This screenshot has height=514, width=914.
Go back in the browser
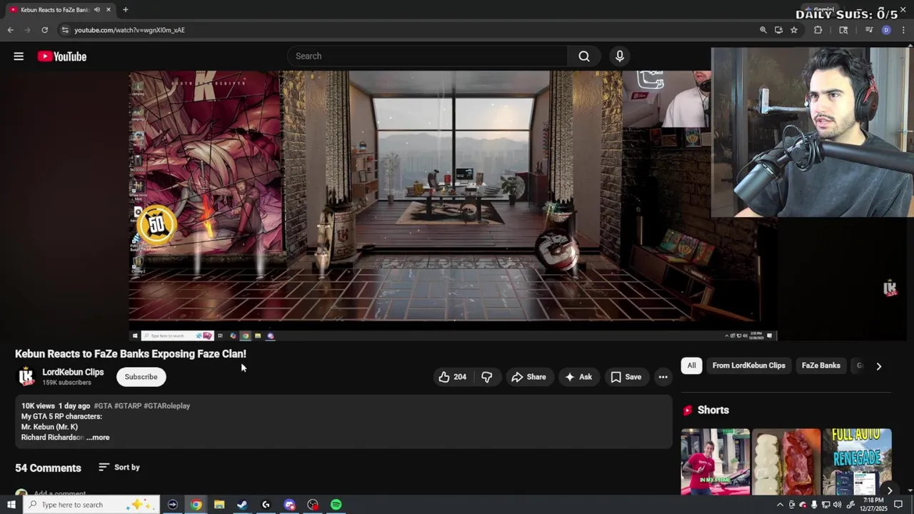pos(10,30)
